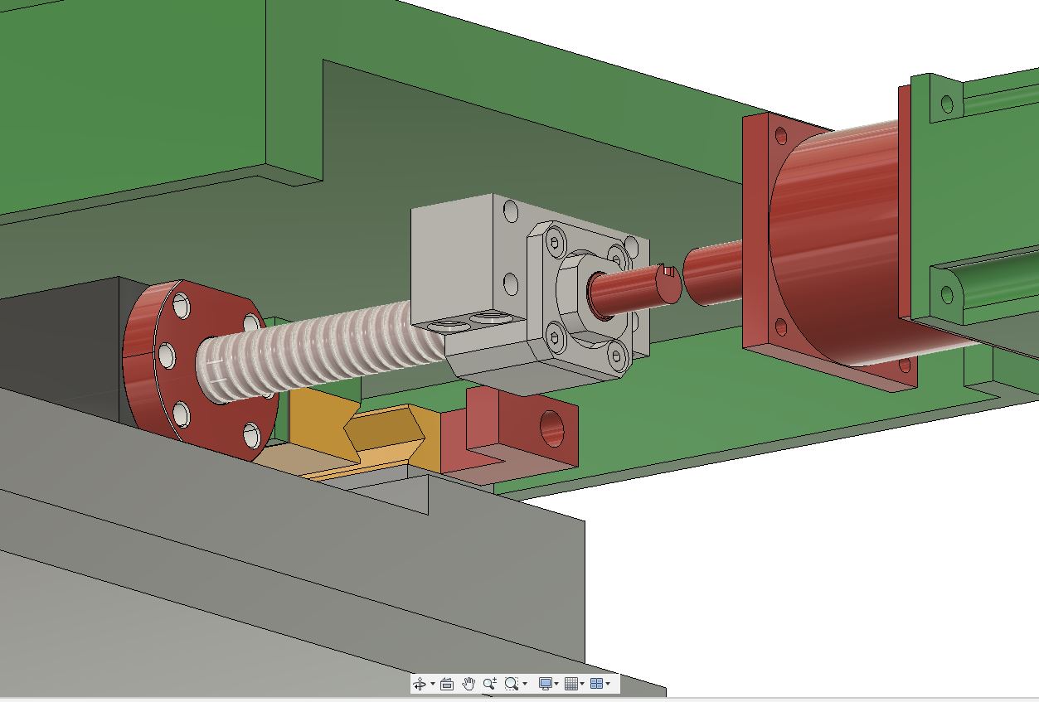Select the threaded lead screw in the model

pos(319,354)
